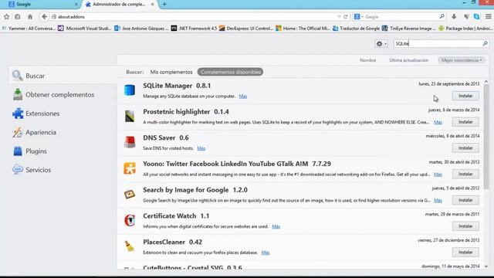Click the PlacesCleaner broom icon
The image size is (494, 278).
click(x=130, y=246)
